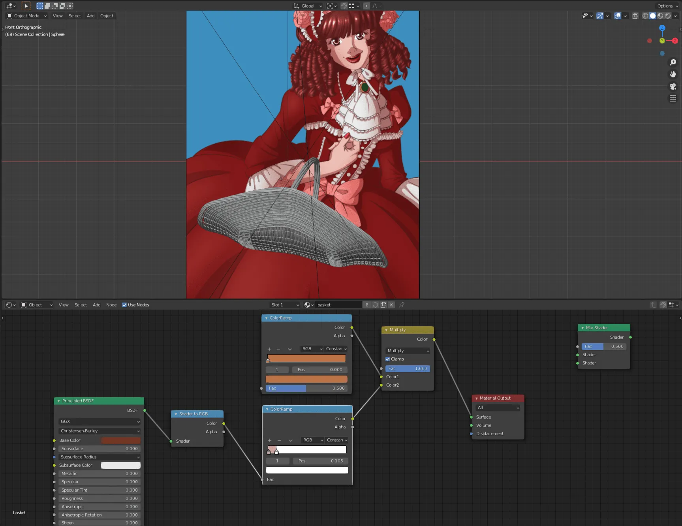Image resolution: width=682 pixels, height=526 pixels.
Task: Open the Multiply blend type dropdown
Action: pos(408,351)
